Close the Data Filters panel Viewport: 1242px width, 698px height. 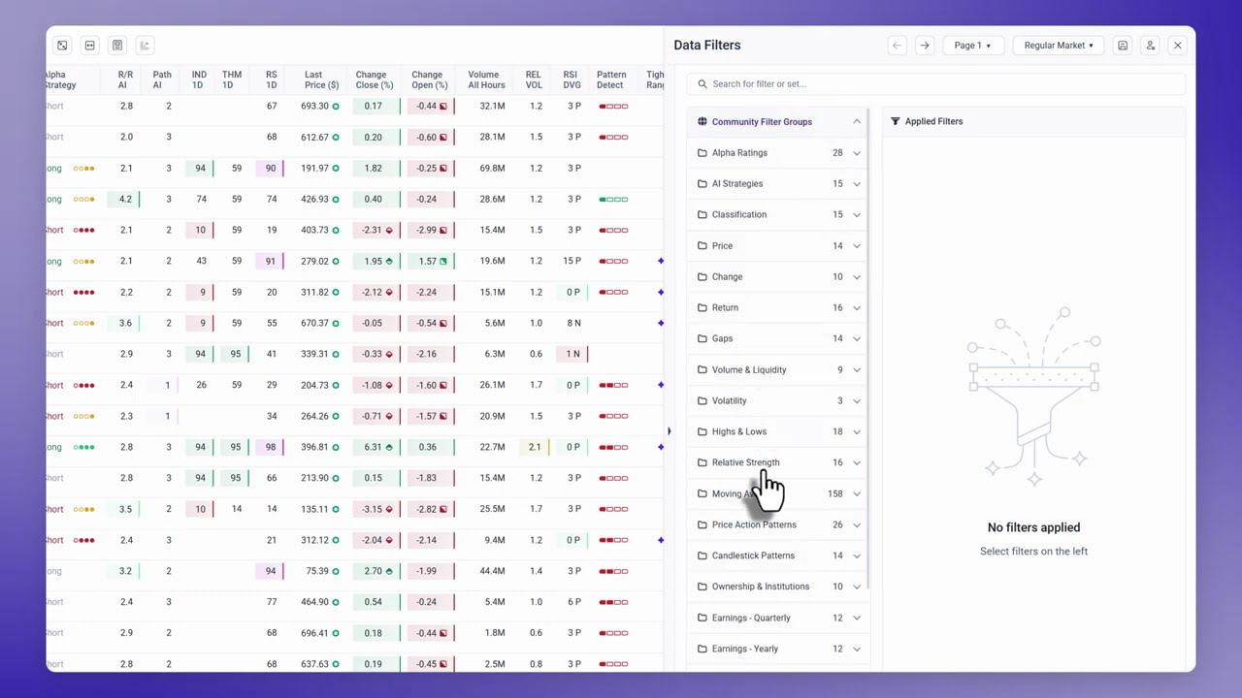[x=1177, y=46]
